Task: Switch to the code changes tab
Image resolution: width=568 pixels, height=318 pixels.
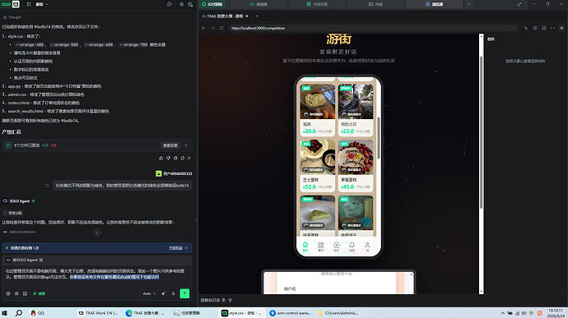Action: point(317,4)
